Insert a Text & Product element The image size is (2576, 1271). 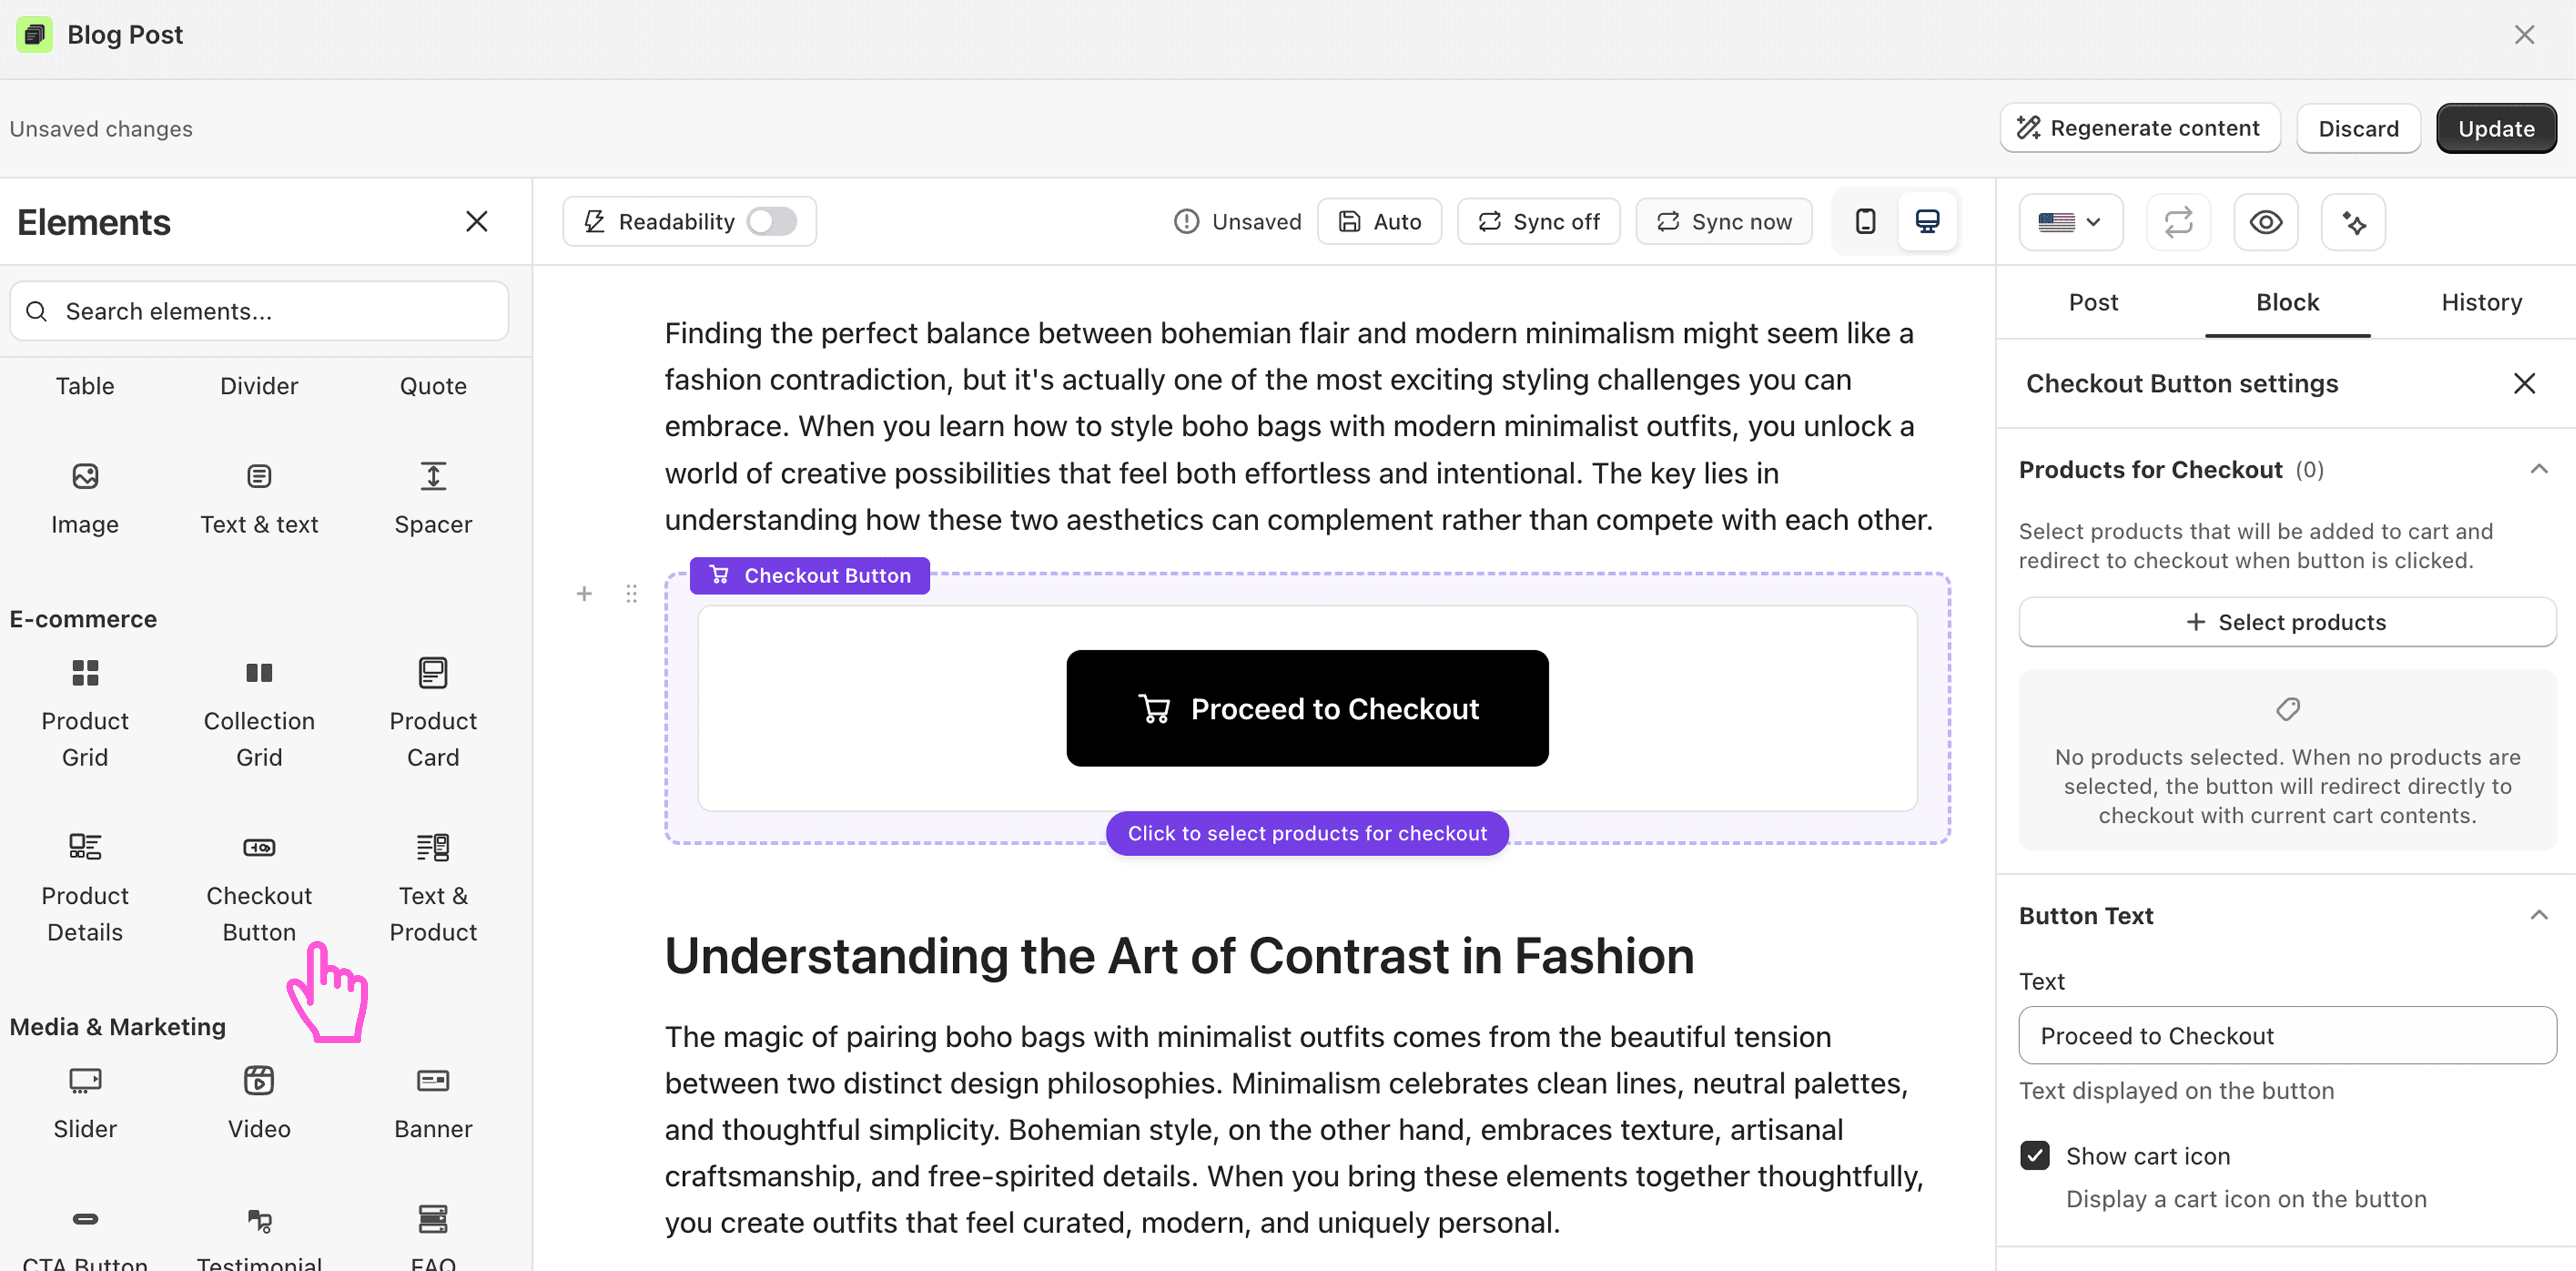[433, 888]
